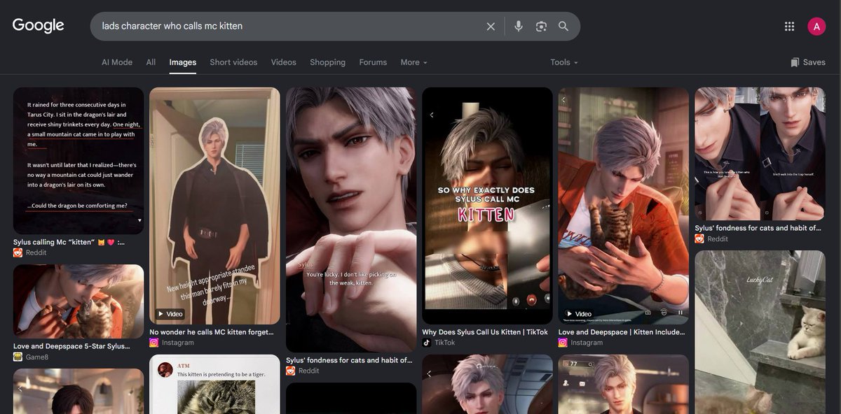
Task: Click TikTok source icon under Why Does Sylus Call Us Kitten
Action: [x=426, y=343]
